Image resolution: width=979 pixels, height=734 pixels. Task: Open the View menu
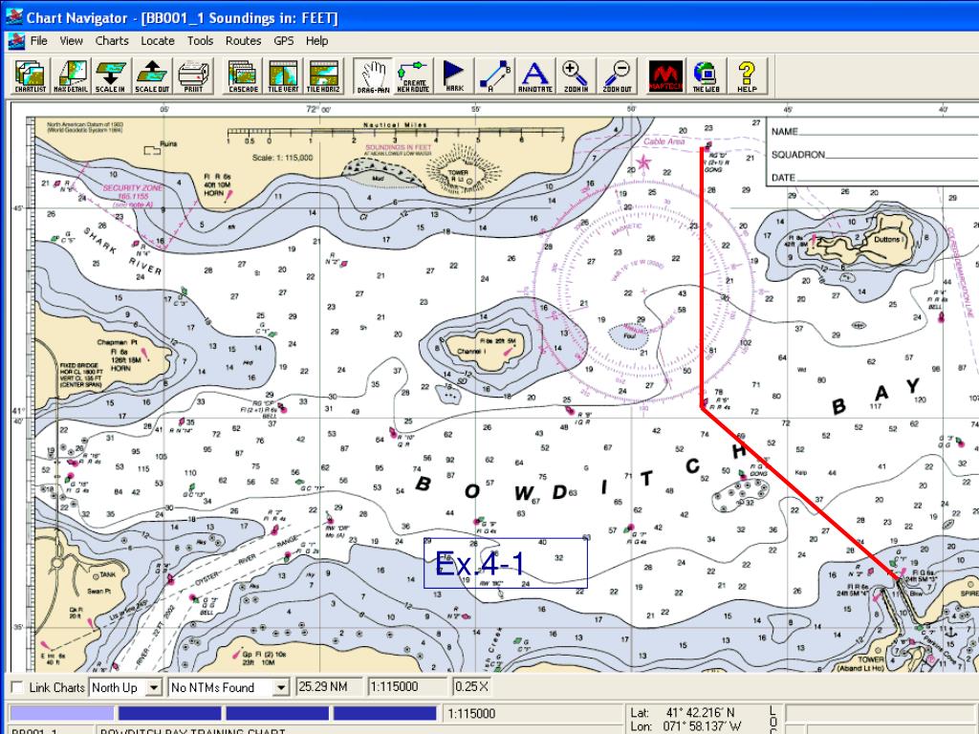tap(71, 40)
